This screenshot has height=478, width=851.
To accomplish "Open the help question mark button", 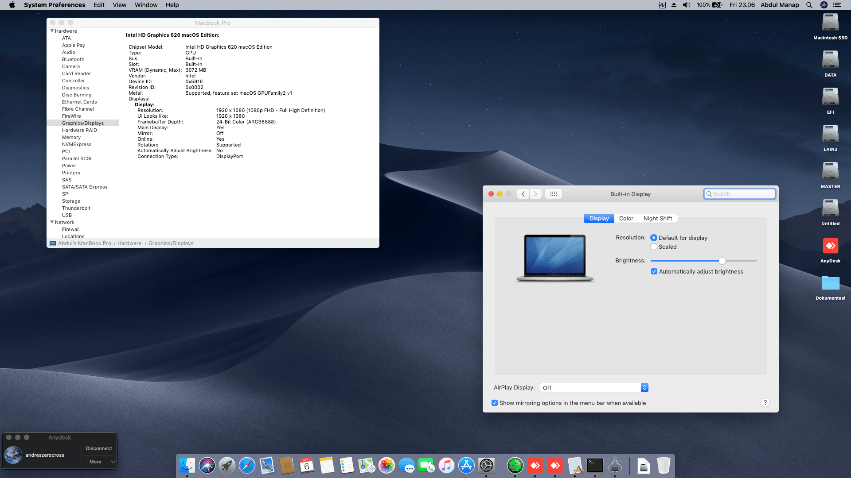I will pos(765,403).
